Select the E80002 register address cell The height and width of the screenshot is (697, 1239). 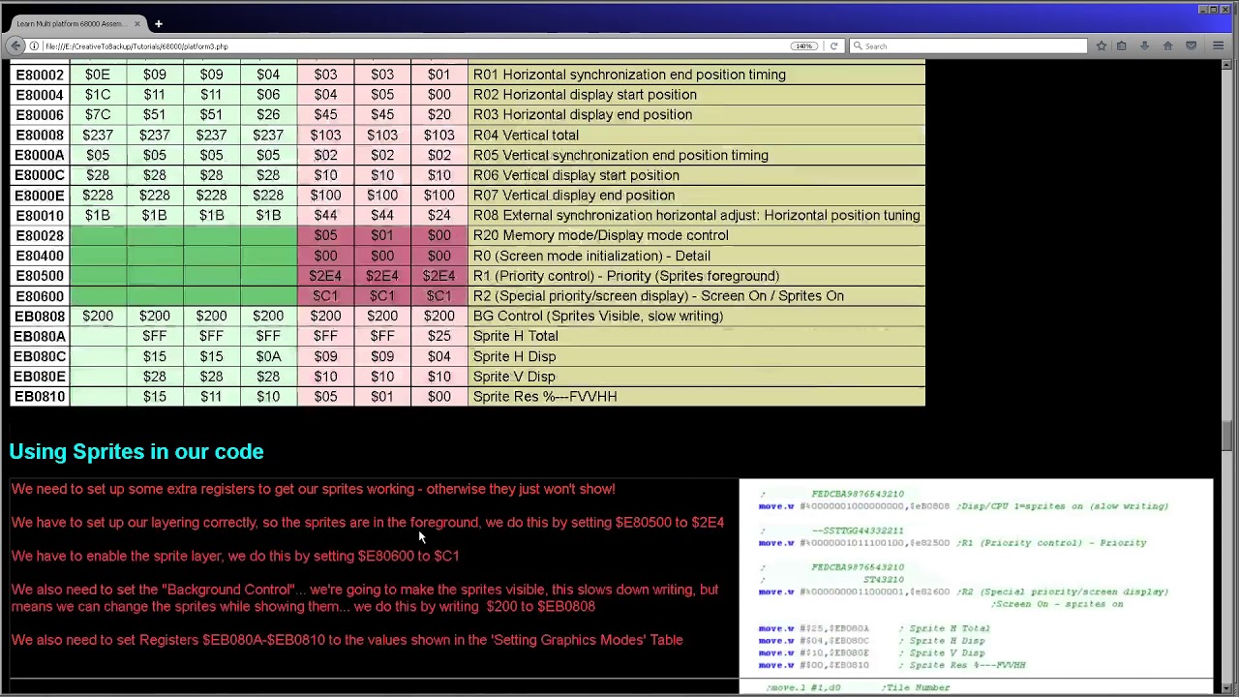(x=40, y=75)
